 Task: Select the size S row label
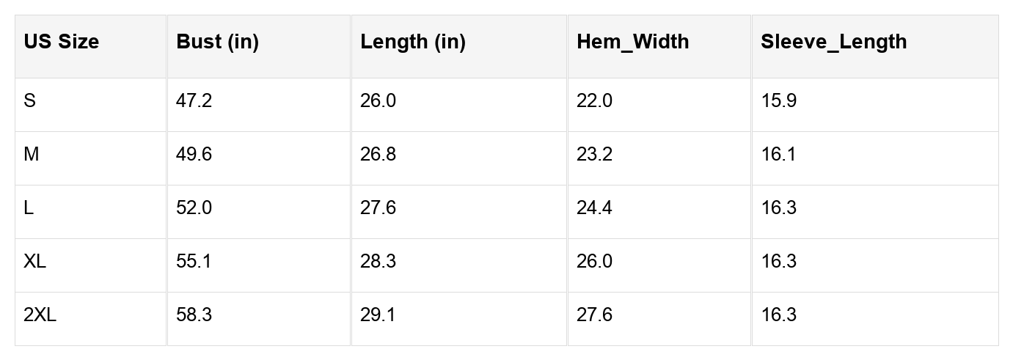pyautogui.click(x=29, y=100)
